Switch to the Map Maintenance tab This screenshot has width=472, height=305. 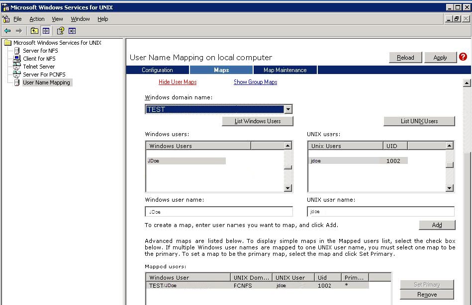click(285, 70)
